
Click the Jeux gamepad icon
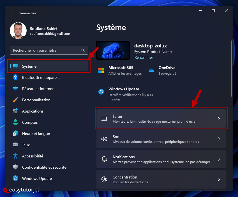[x=15, y=145]
